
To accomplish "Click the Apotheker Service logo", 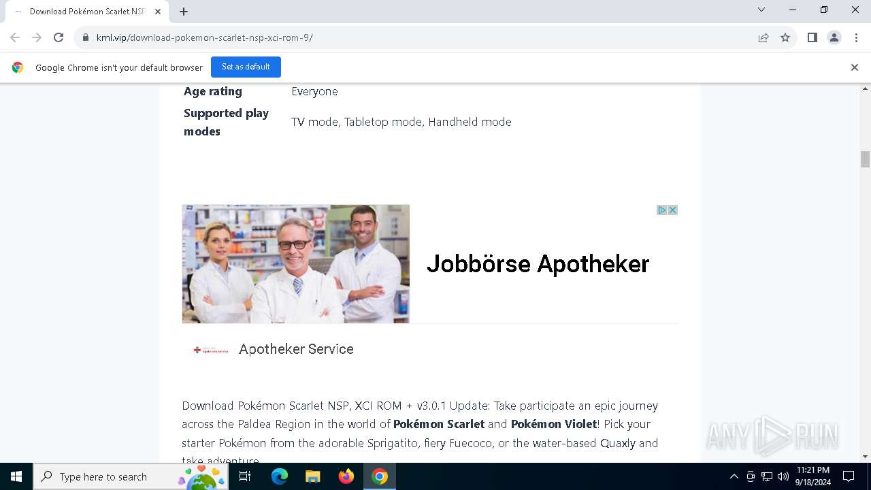I will pyautogui.click(x=211, y=350).
